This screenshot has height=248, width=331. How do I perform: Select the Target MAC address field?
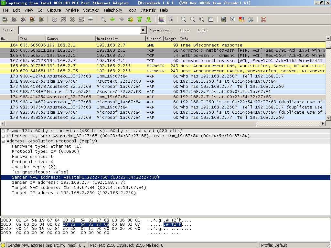point(79,188)
